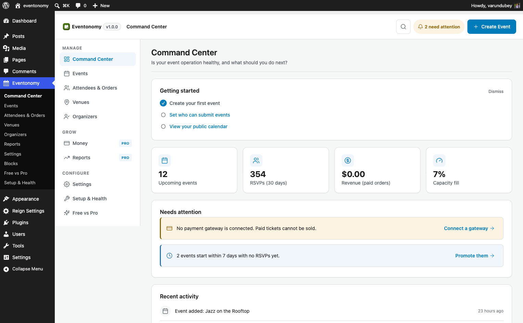Image resolution: width=523 pixels, height=323 pixels.
Task: Toggle the Create your first event checkmark
Action: pyautogui.click(x=163, y=103)
